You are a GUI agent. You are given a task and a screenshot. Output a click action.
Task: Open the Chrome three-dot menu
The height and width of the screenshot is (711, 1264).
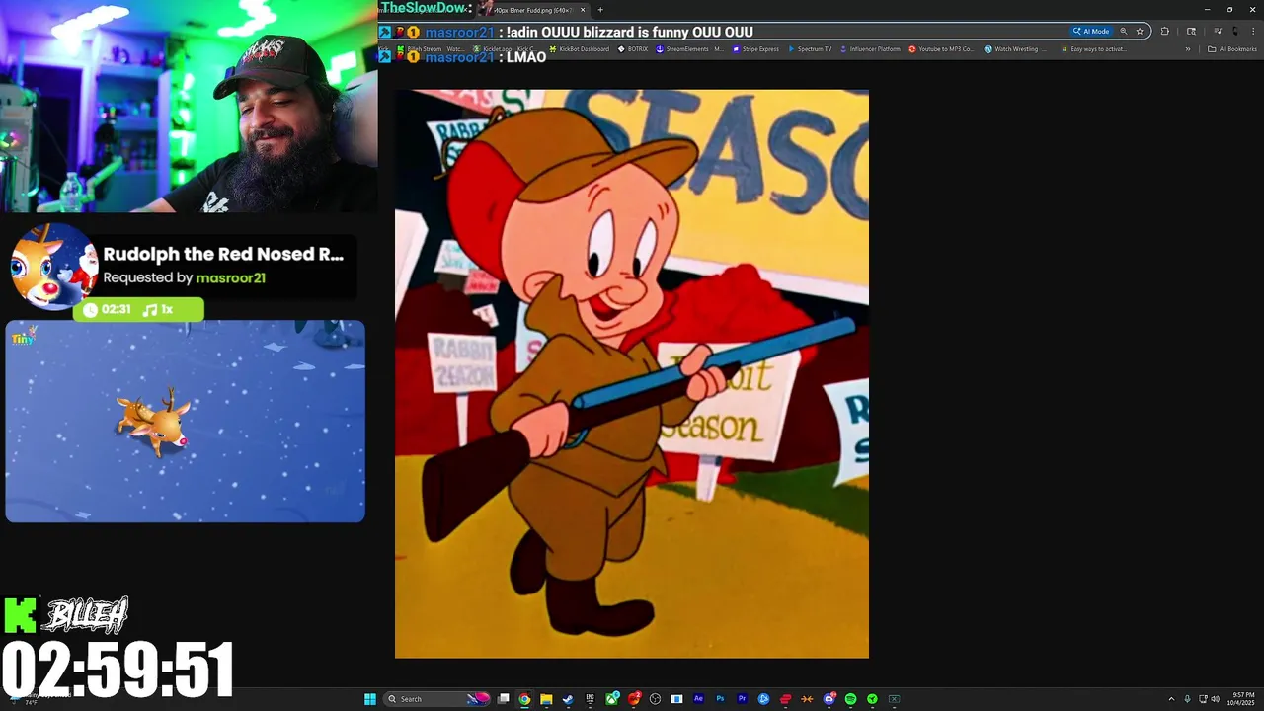[1253, 32]
